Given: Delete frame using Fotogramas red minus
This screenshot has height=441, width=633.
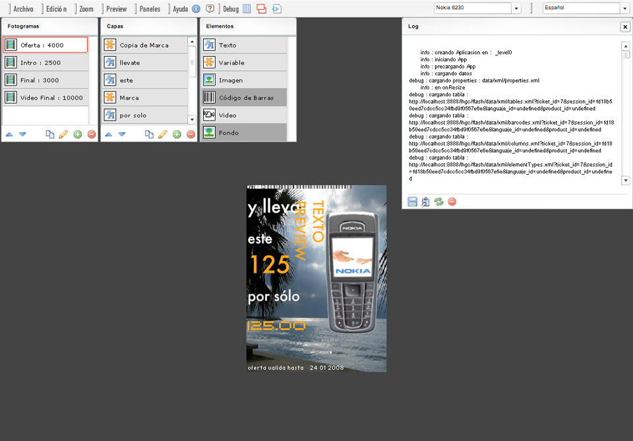Looking at the screenshot, I should (92, 134).
